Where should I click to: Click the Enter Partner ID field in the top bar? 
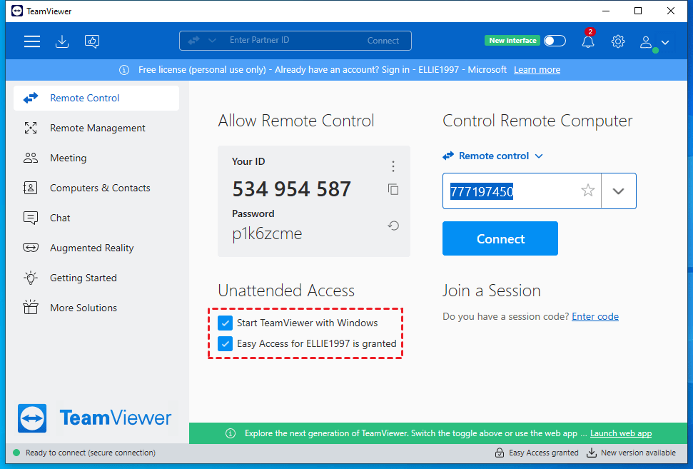293,41
